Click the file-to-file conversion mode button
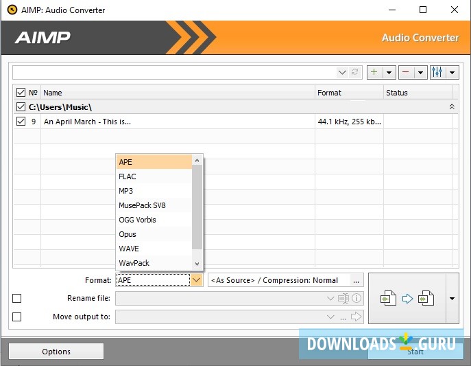Screen dimensions: 471x366 [x=407, y=298]
